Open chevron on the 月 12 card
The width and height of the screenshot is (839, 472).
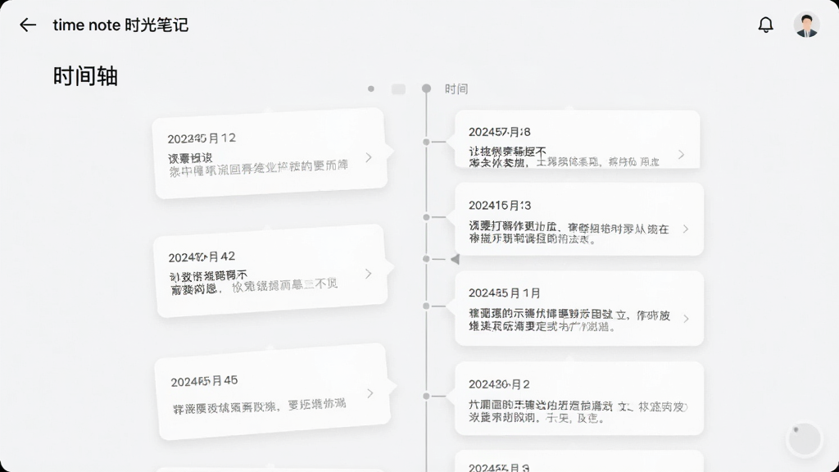click(x=369, y=157)
